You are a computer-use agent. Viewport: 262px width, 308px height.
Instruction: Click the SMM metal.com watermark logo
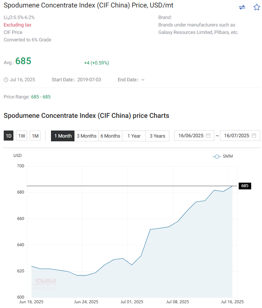click(x=44, y=285)
